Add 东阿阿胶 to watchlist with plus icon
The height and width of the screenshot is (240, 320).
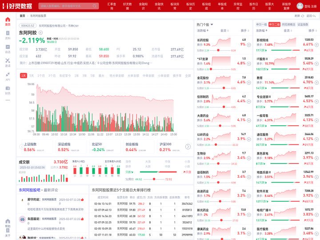click(x=40, y=32)
